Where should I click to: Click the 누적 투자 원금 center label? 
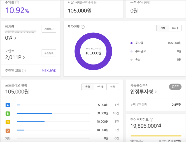93,49
